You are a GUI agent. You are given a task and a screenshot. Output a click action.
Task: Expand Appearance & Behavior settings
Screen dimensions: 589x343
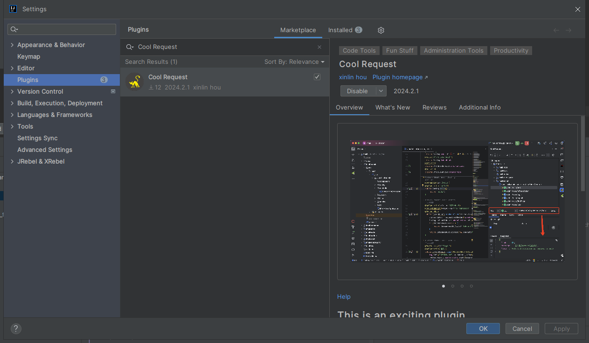click(12, 45)
